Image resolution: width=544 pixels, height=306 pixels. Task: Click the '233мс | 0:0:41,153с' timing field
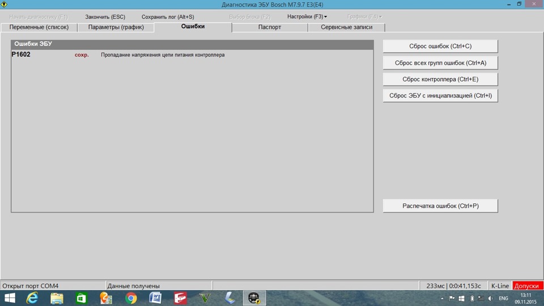coord(453,286)
